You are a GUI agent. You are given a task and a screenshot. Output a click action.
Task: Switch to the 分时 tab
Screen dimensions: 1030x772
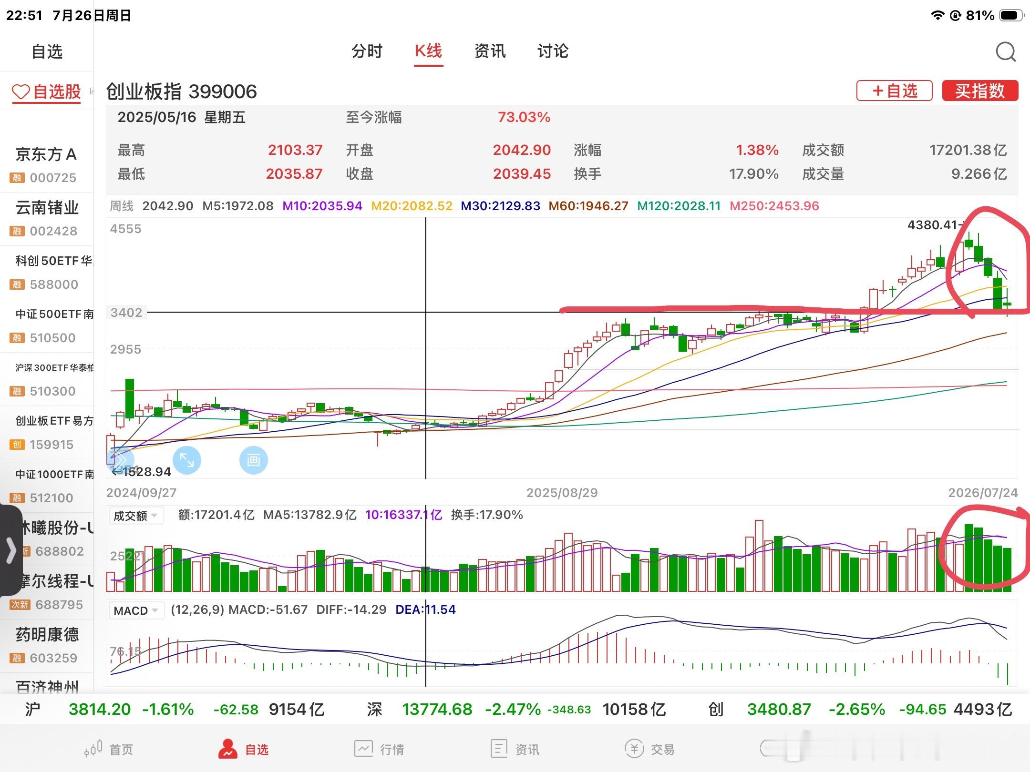pyautogui.click(x=367, y=51)
